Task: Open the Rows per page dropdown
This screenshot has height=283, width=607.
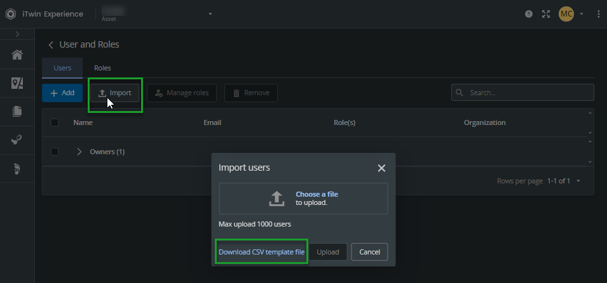Action: (x=578, y=181)
